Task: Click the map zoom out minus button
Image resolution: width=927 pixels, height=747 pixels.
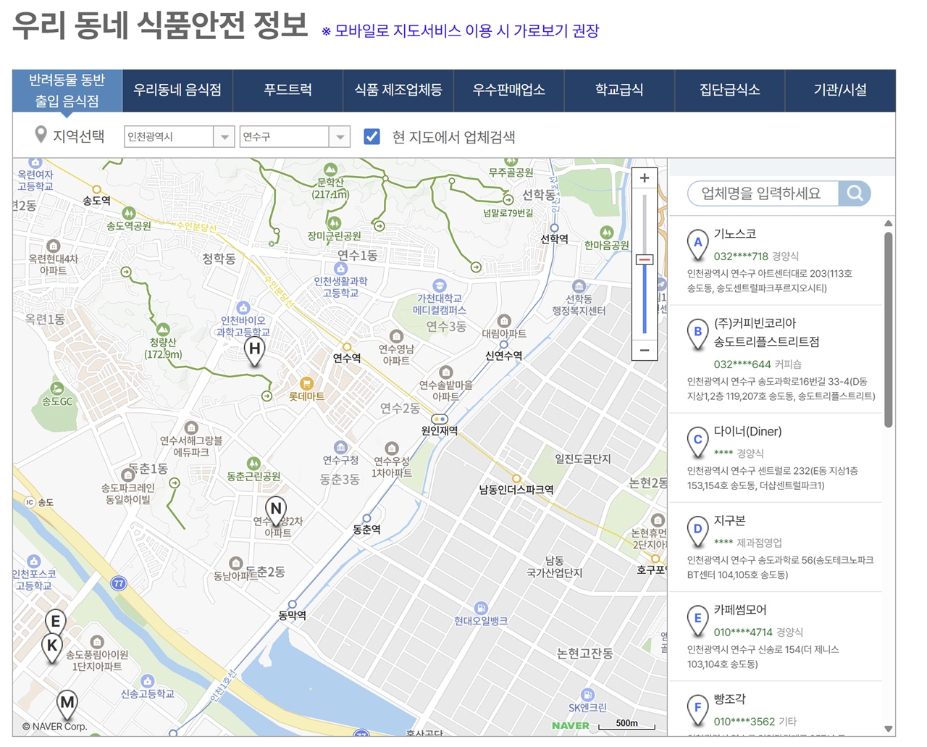Action: point(644,351)
